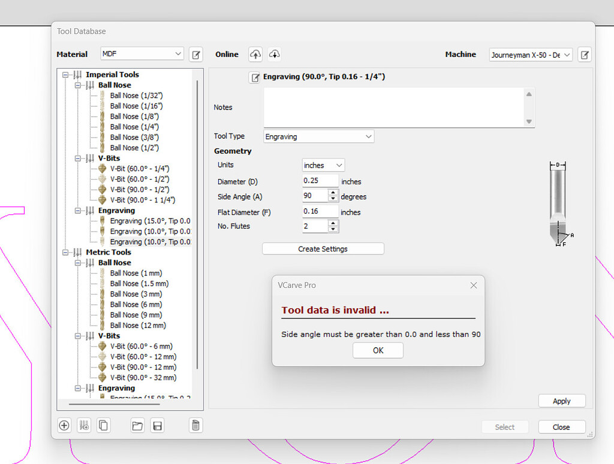Screen dimensions: 614x464
Task: Expand the Metric Engraving group
Action: click(x=78, y=388)
